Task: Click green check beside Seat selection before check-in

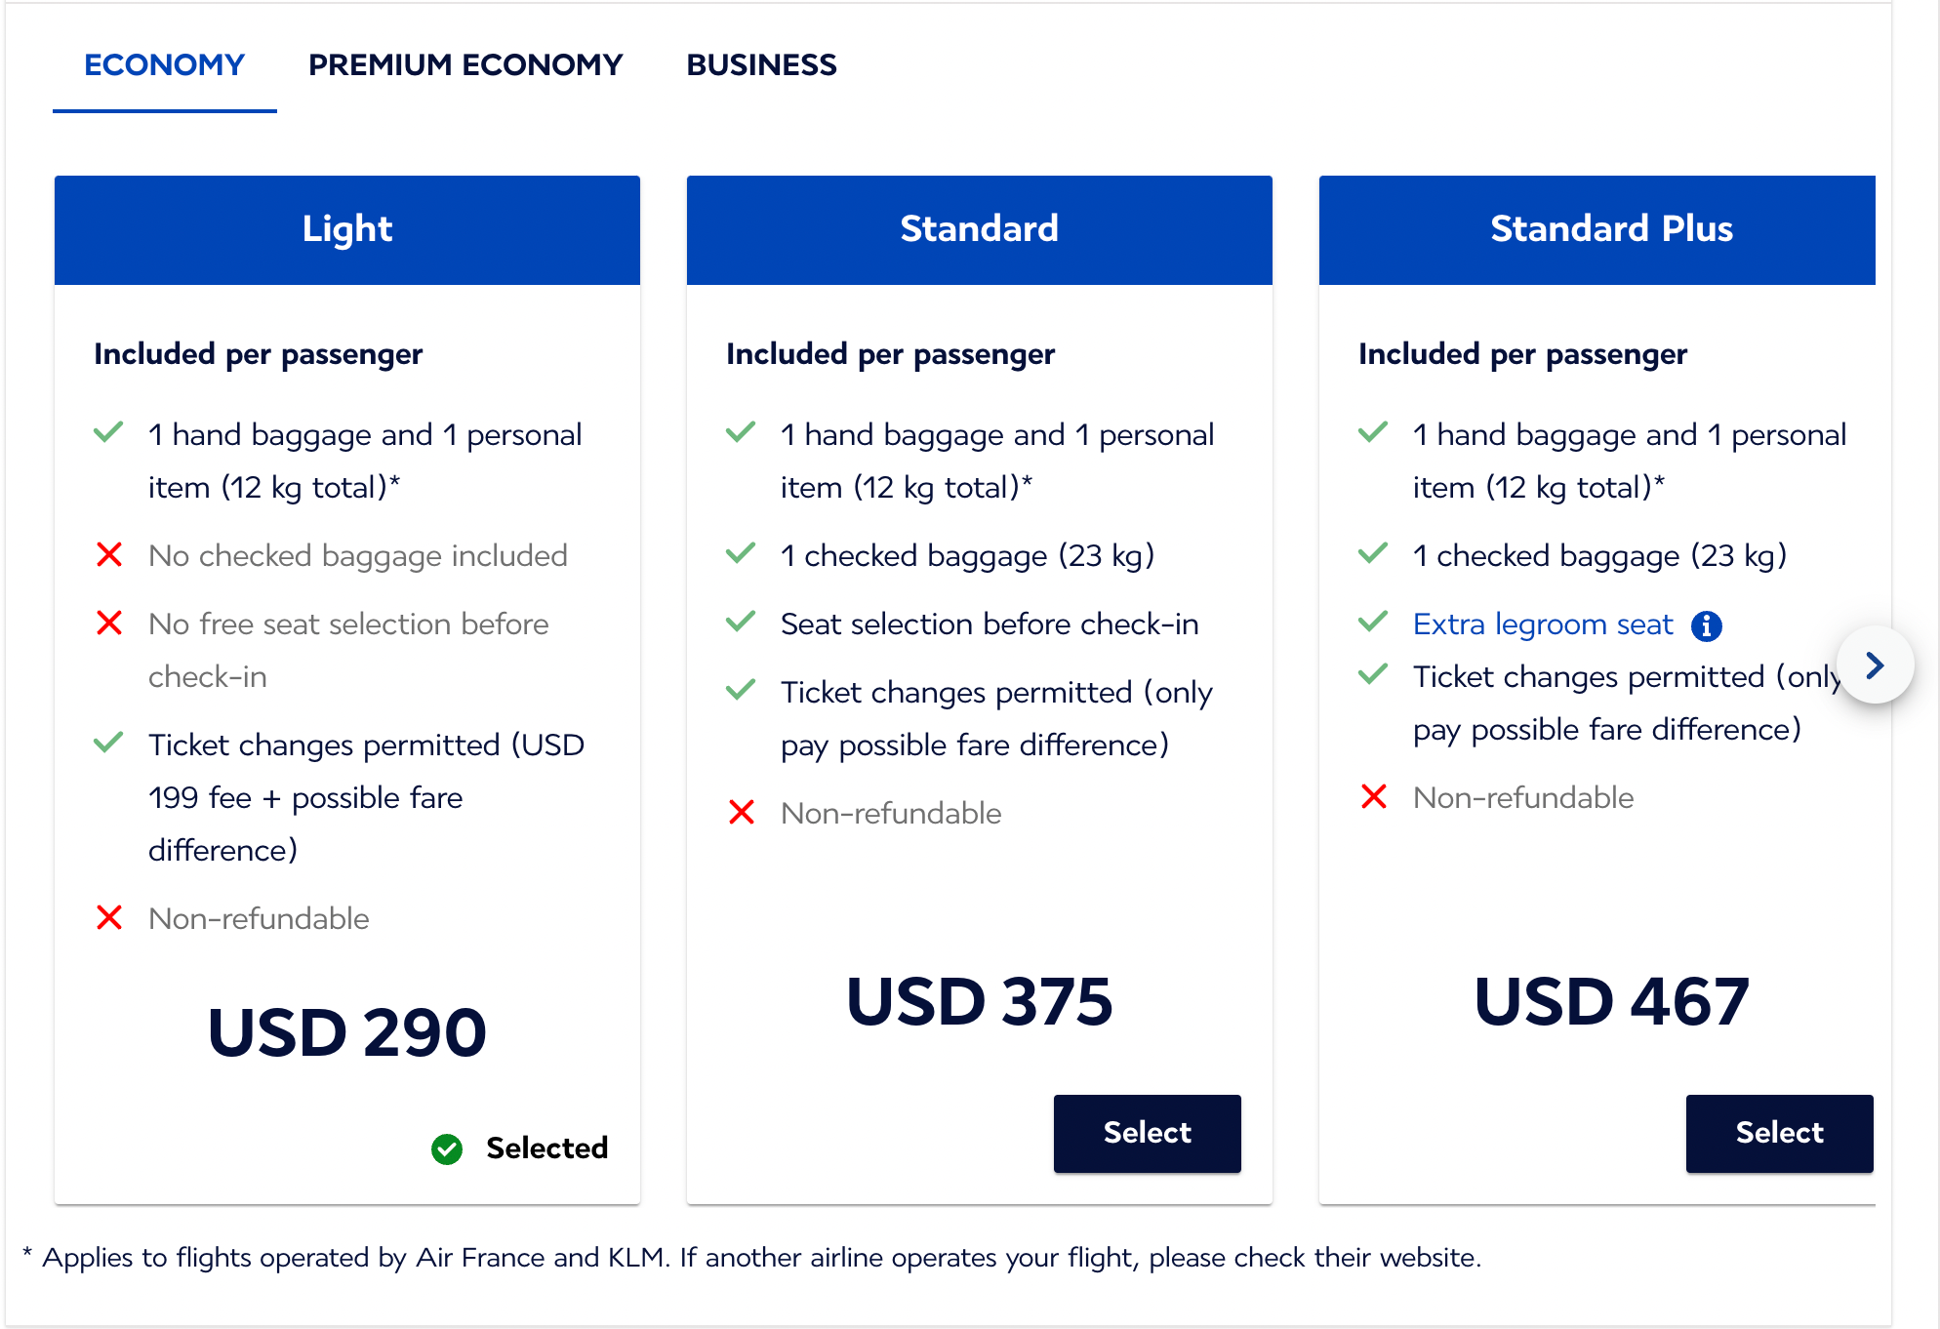Action: (741, 622)
